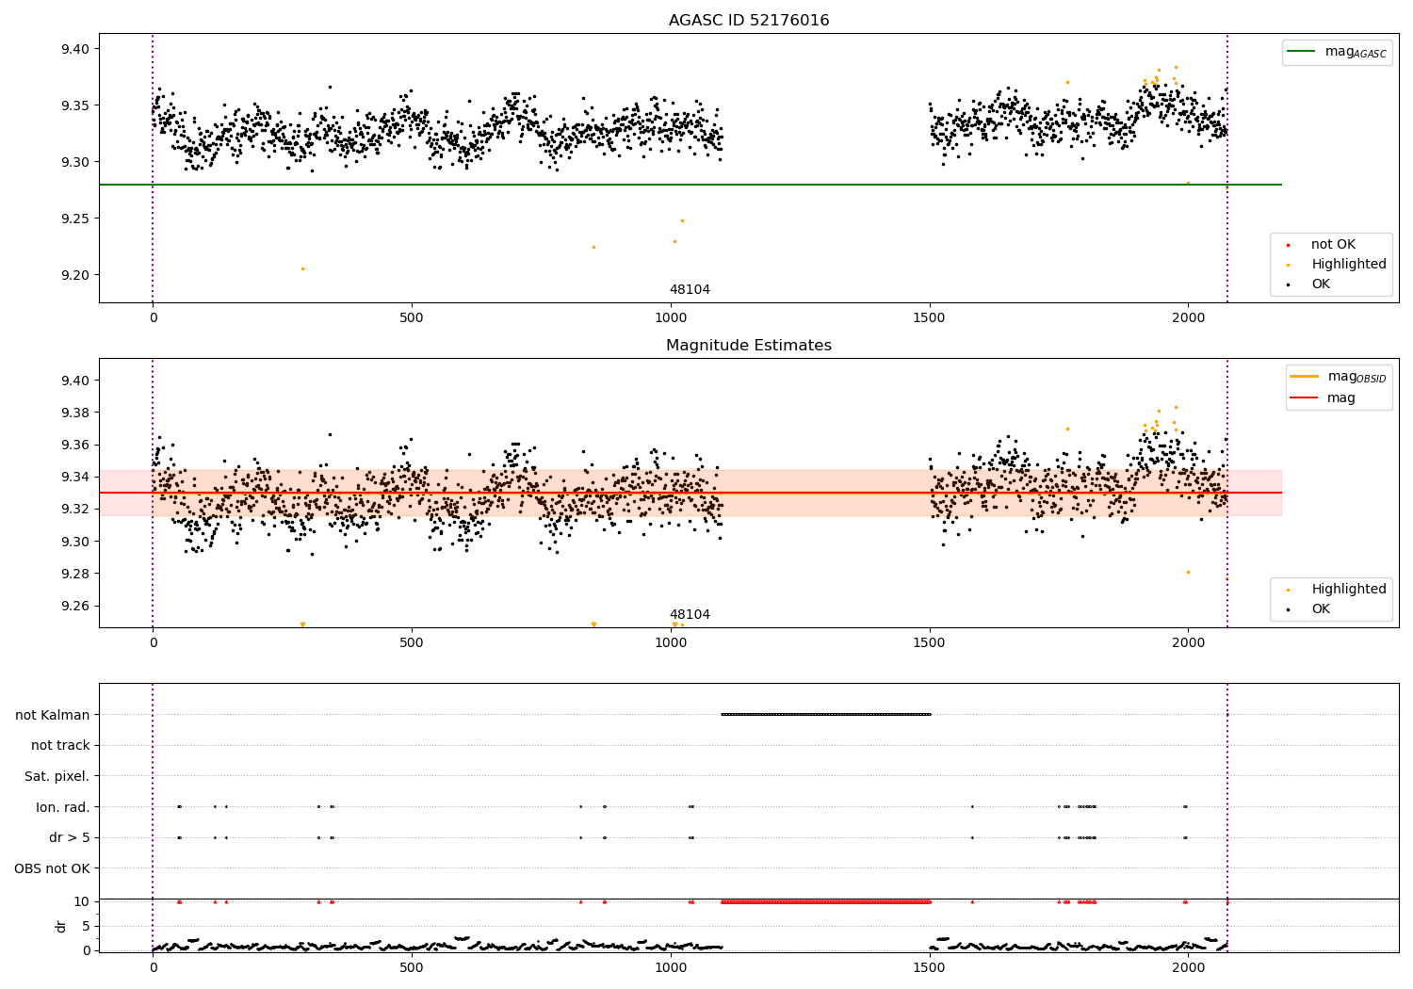The image size is (1413, 989).
Task: Click orange dot beside Highlighted, Magnitude Estimates legend
Action: pyautogui.click(x=1288, y=590)
